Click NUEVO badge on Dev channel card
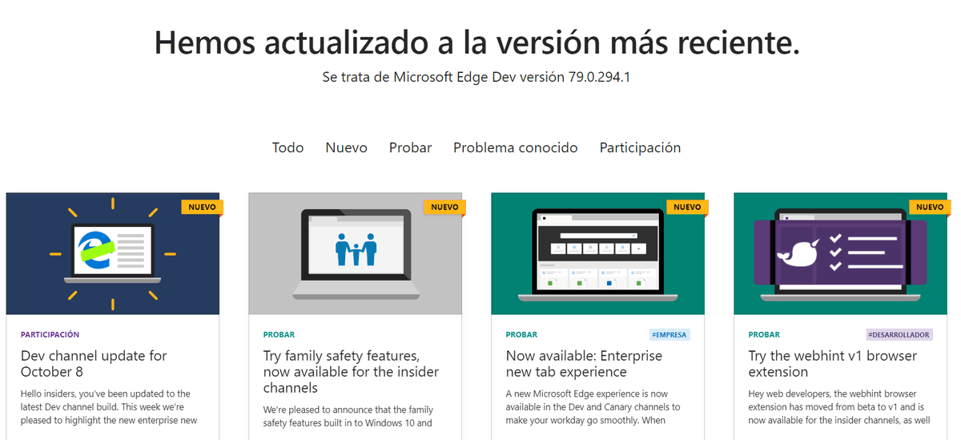This screenshot has height=440, width=961. pyautogui.click(x=202, y=207)
